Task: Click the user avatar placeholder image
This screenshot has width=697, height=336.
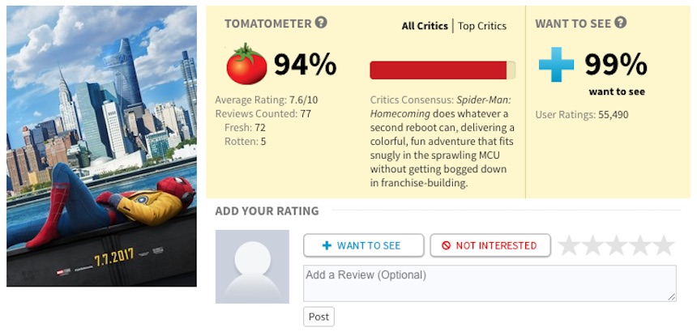Action: click(252, 266)
